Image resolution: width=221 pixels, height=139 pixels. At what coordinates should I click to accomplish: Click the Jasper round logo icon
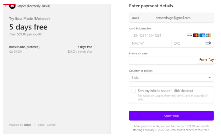coord(12,6)
